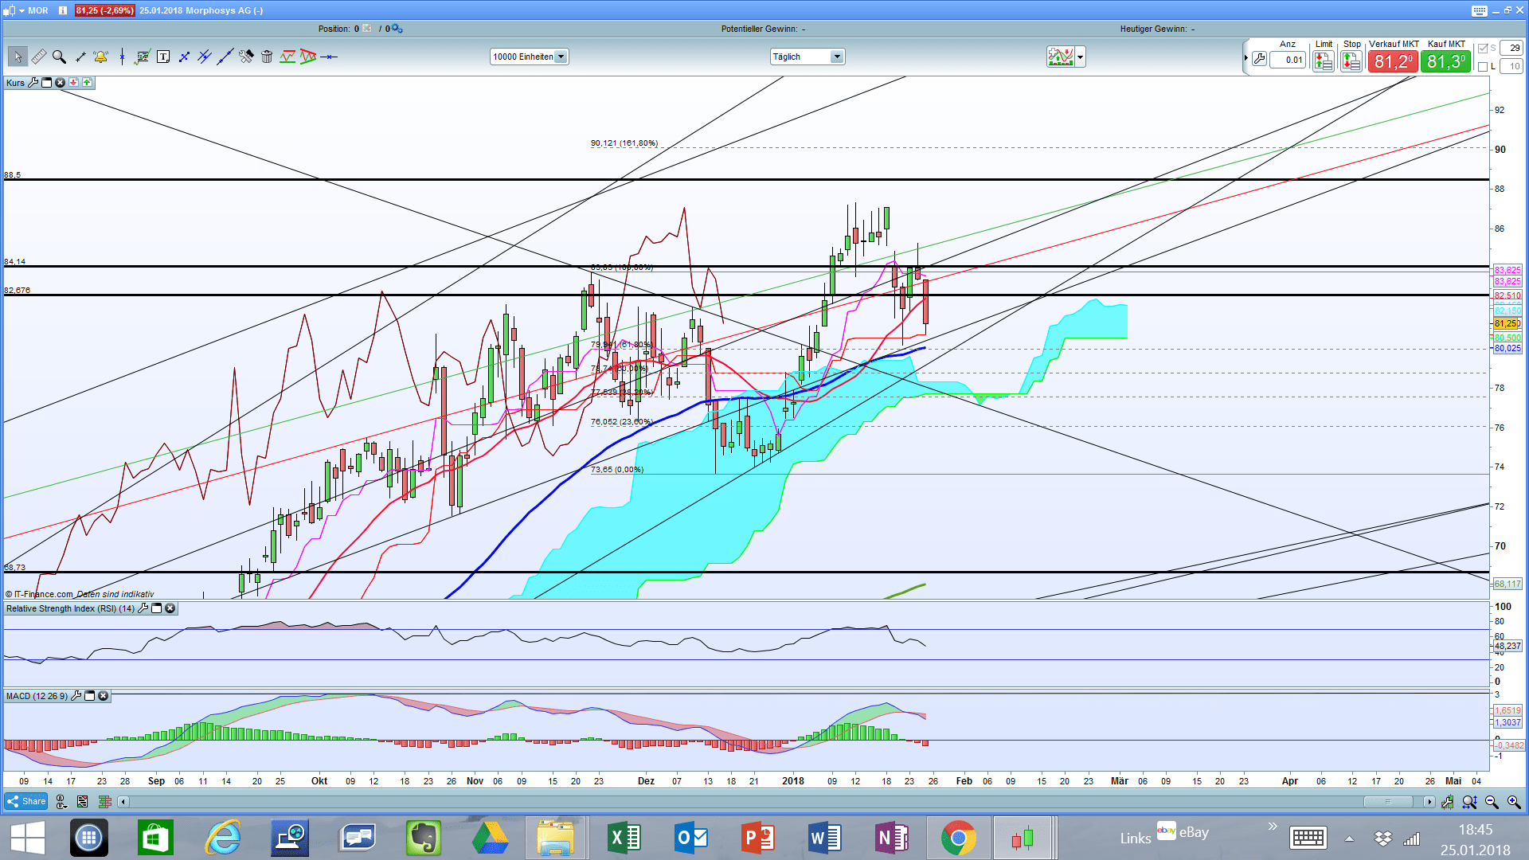This screenshot has height=860, width=1529.
Task: Click the trash can delete tool
Action: coord(267,57)
